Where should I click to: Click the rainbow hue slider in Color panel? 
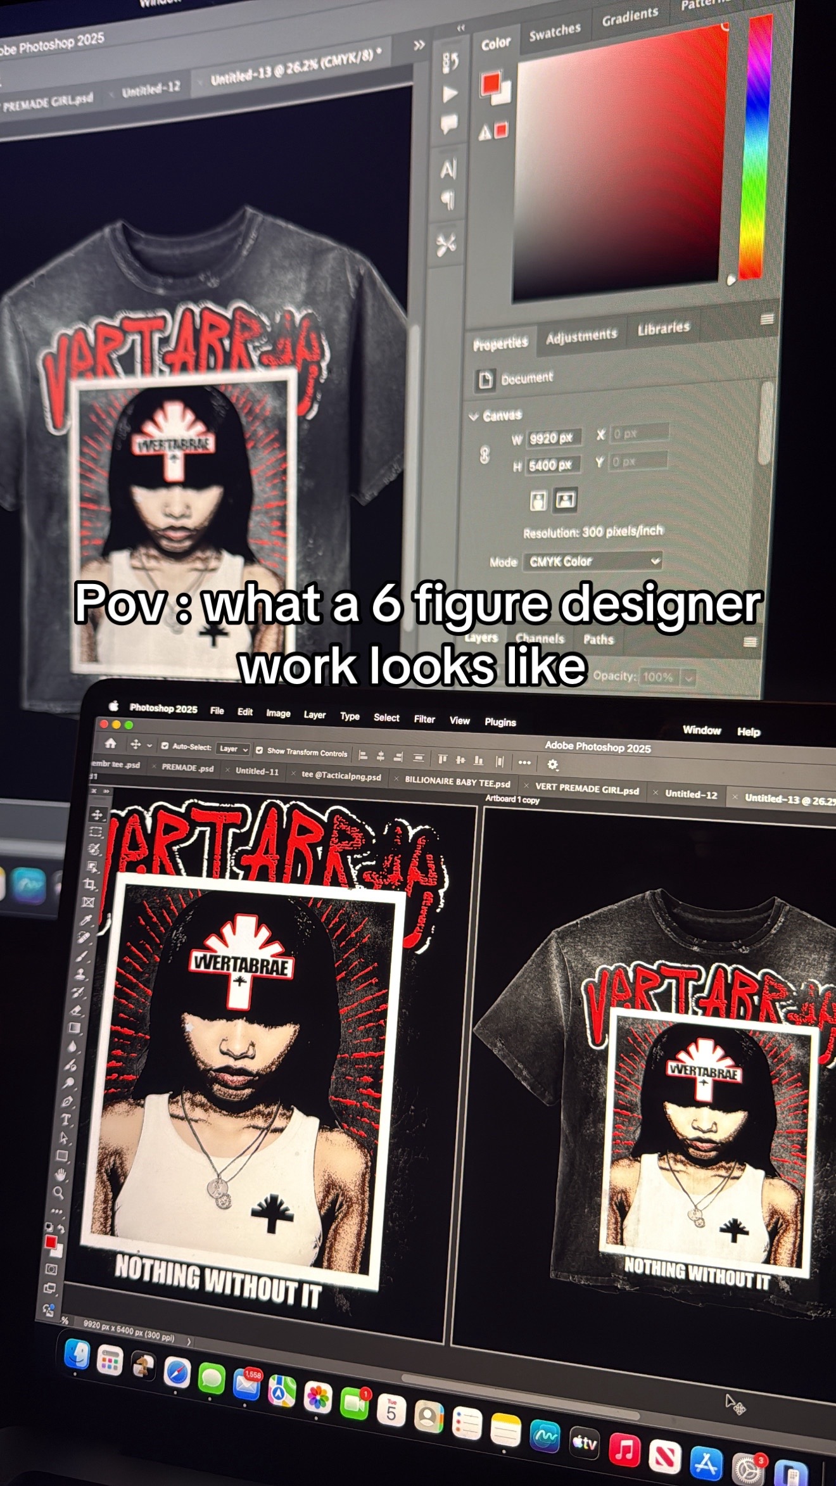click(x=756, y=147)
